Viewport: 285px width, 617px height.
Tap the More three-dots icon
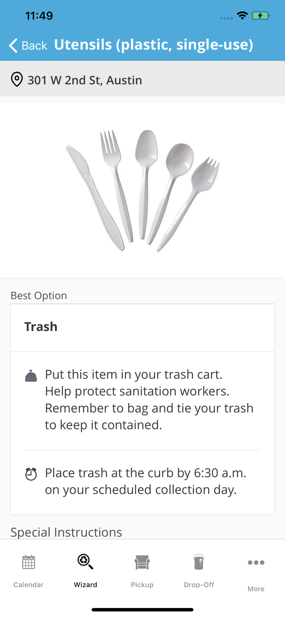256,562
